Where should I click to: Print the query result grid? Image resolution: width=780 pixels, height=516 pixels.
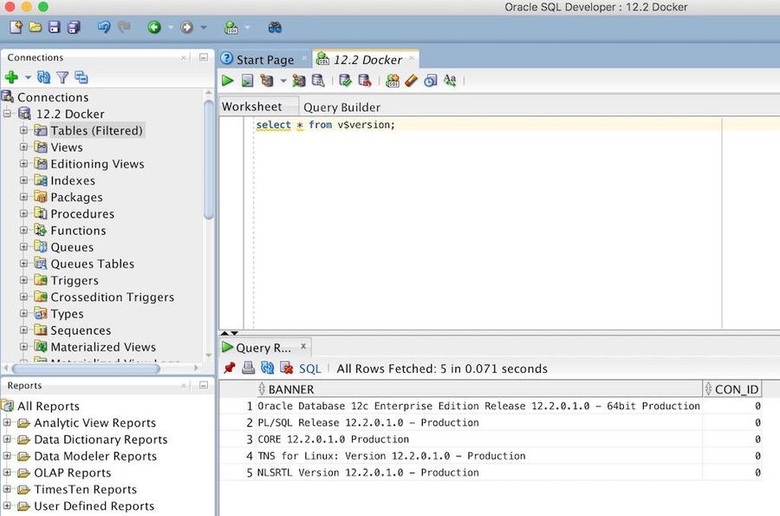coord(248,369)
